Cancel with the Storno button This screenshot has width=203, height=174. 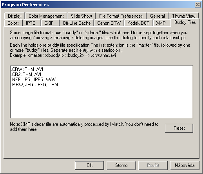(121, 165)
